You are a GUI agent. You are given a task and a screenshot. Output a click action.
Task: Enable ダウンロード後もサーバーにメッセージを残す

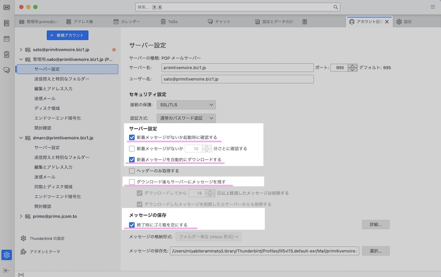[132, 182]
